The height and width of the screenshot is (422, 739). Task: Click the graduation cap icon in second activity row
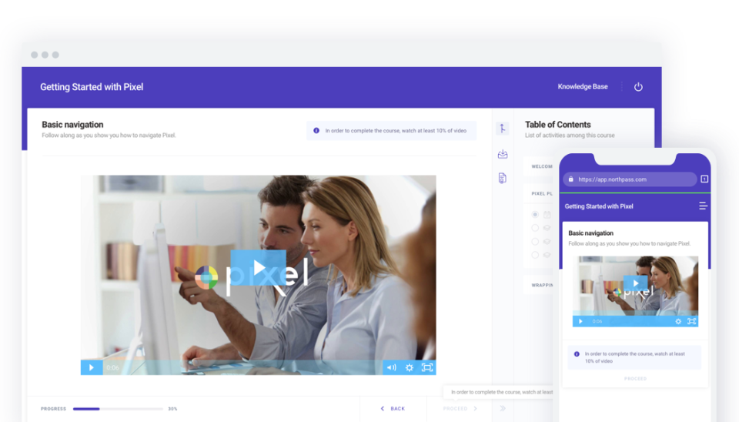[x=547, y=228]
